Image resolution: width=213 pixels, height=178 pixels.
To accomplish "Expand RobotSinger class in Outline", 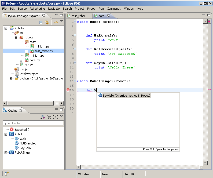I will (6, 152).
